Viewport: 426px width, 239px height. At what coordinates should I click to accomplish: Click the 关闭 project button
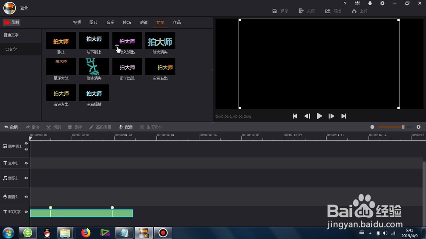306,11
